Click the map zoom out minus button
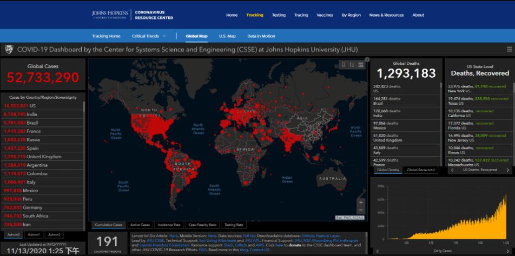 [x=361, y=210]
